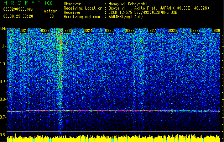Click the Receiving Location value text
Image resolution: width=224 pixels, height=142 pixels.
[159, 8]
